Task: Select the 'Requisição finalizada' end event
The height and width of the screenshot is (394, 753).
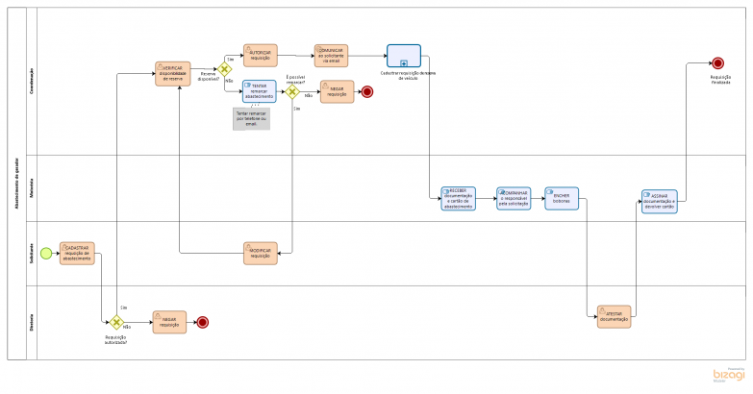Action: [x=719, y=64]
